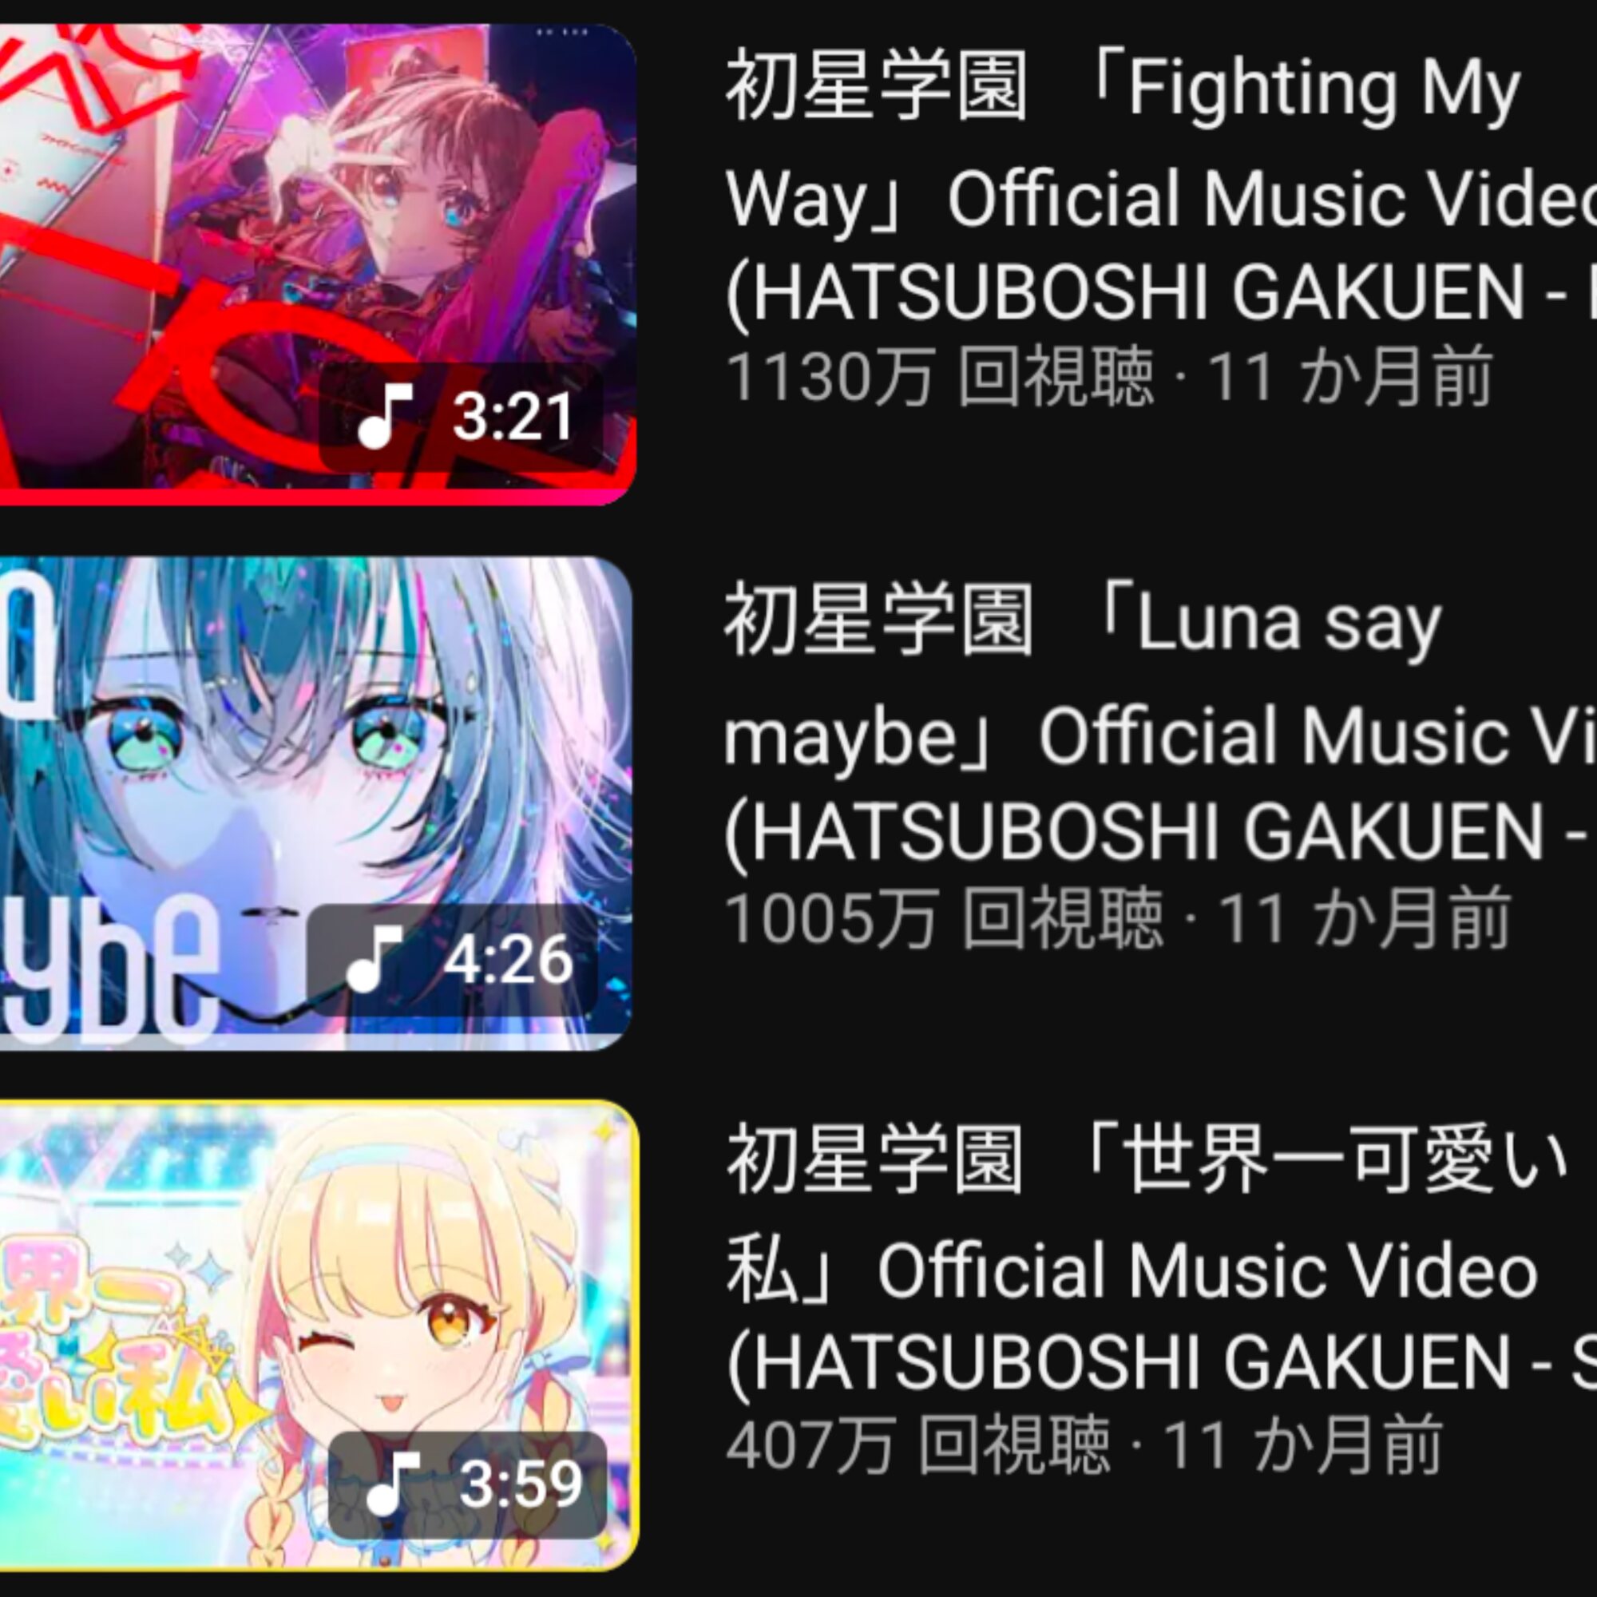Click the 1130万 回視聴 view count text

coord(939,378)
